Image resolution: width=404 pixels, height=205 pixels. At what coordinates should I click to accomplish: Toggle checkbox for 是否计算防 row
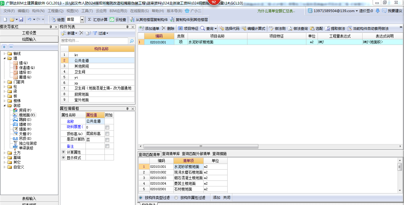tap(107, 140)
